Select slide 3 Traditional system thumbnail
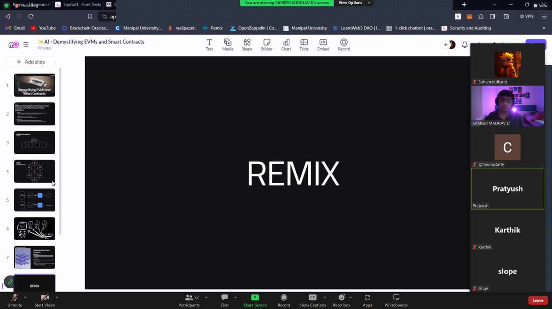The image size is (552, 309). [34, 142]
